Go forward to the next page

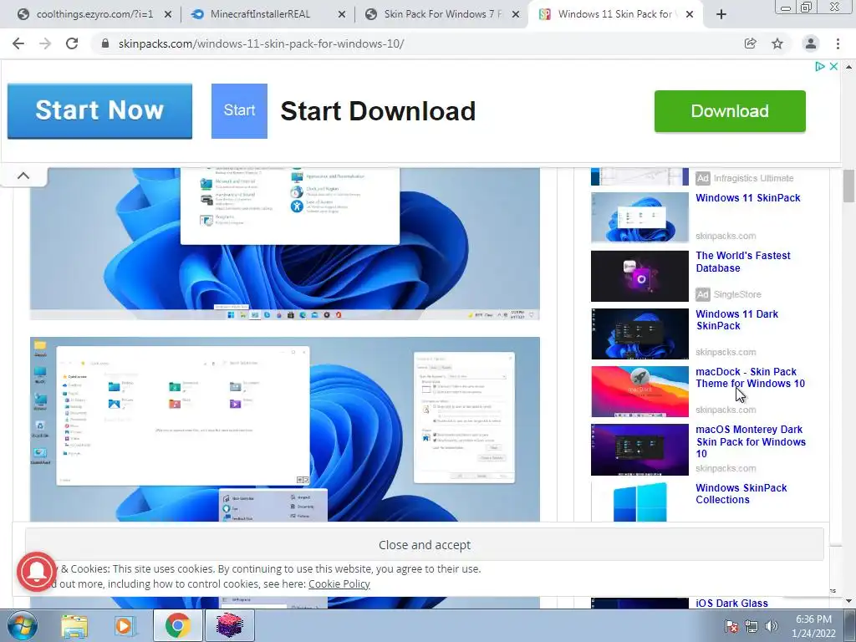pos(45,43)
